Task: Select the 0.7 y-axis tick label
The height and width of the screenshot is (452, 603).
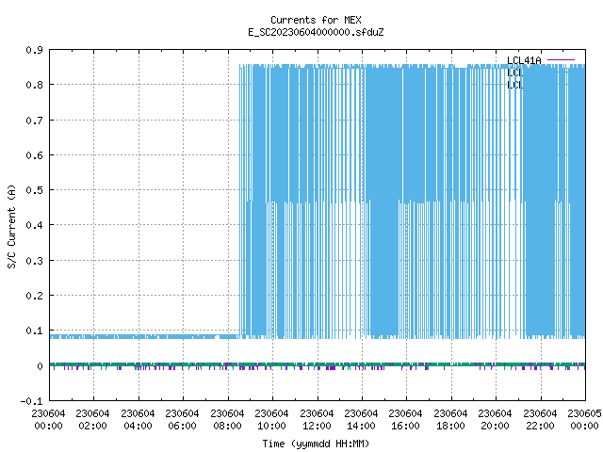Action: (x=34, y=121)
